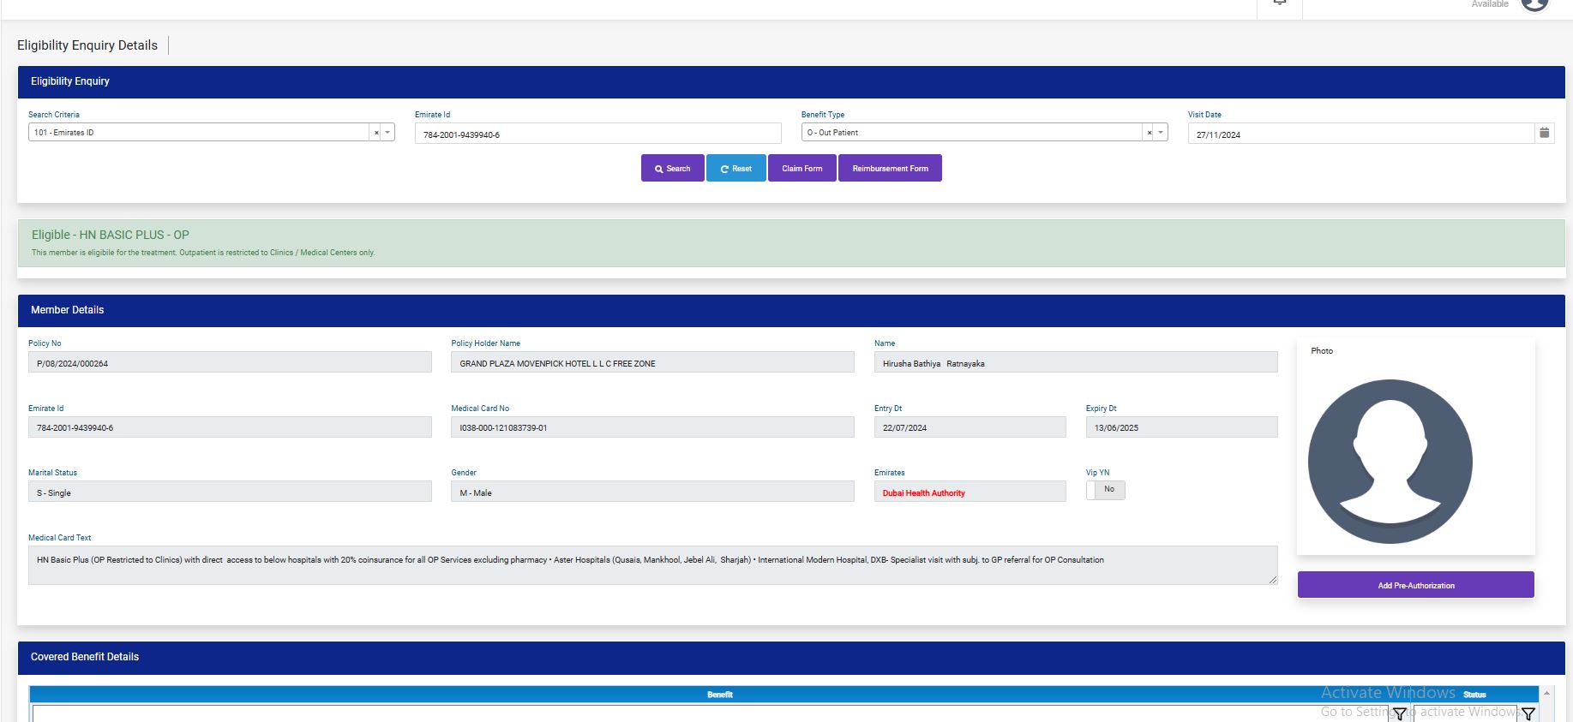Open the notification bell icon
Image resolution: width=1573 pixels, height=722 pixels.
[x=1279, y=3]
